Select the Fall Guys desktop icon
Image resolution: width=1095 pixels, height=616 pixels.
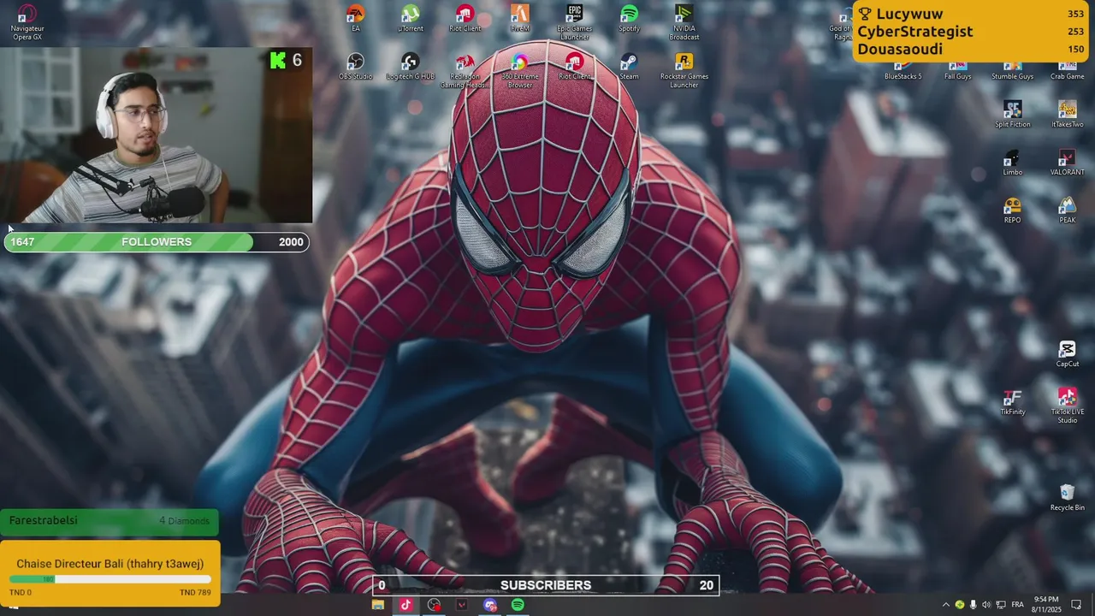click(x=958, y=72)
